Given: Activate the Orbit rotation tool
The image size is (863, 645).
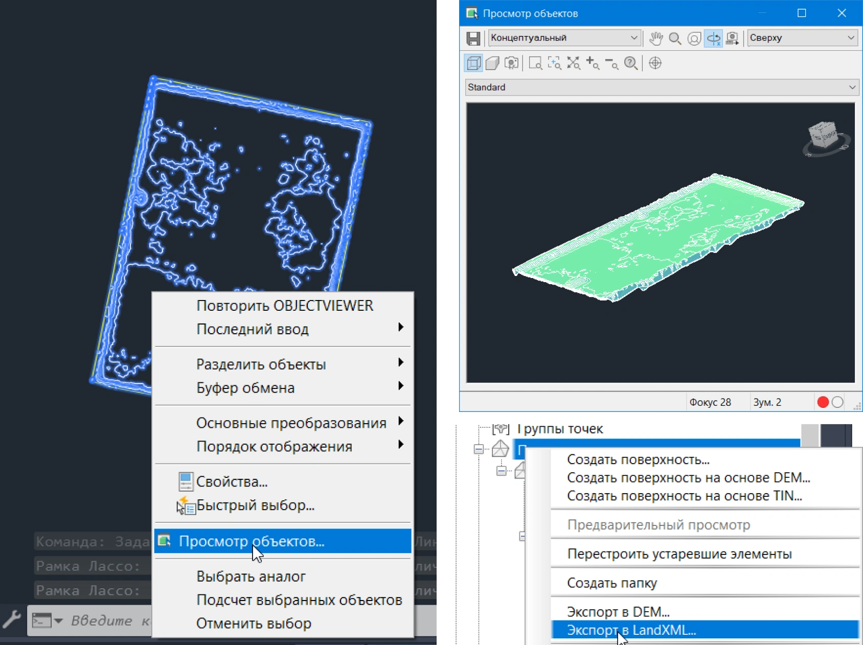Looking at the screenshot, I should [713, 38].
